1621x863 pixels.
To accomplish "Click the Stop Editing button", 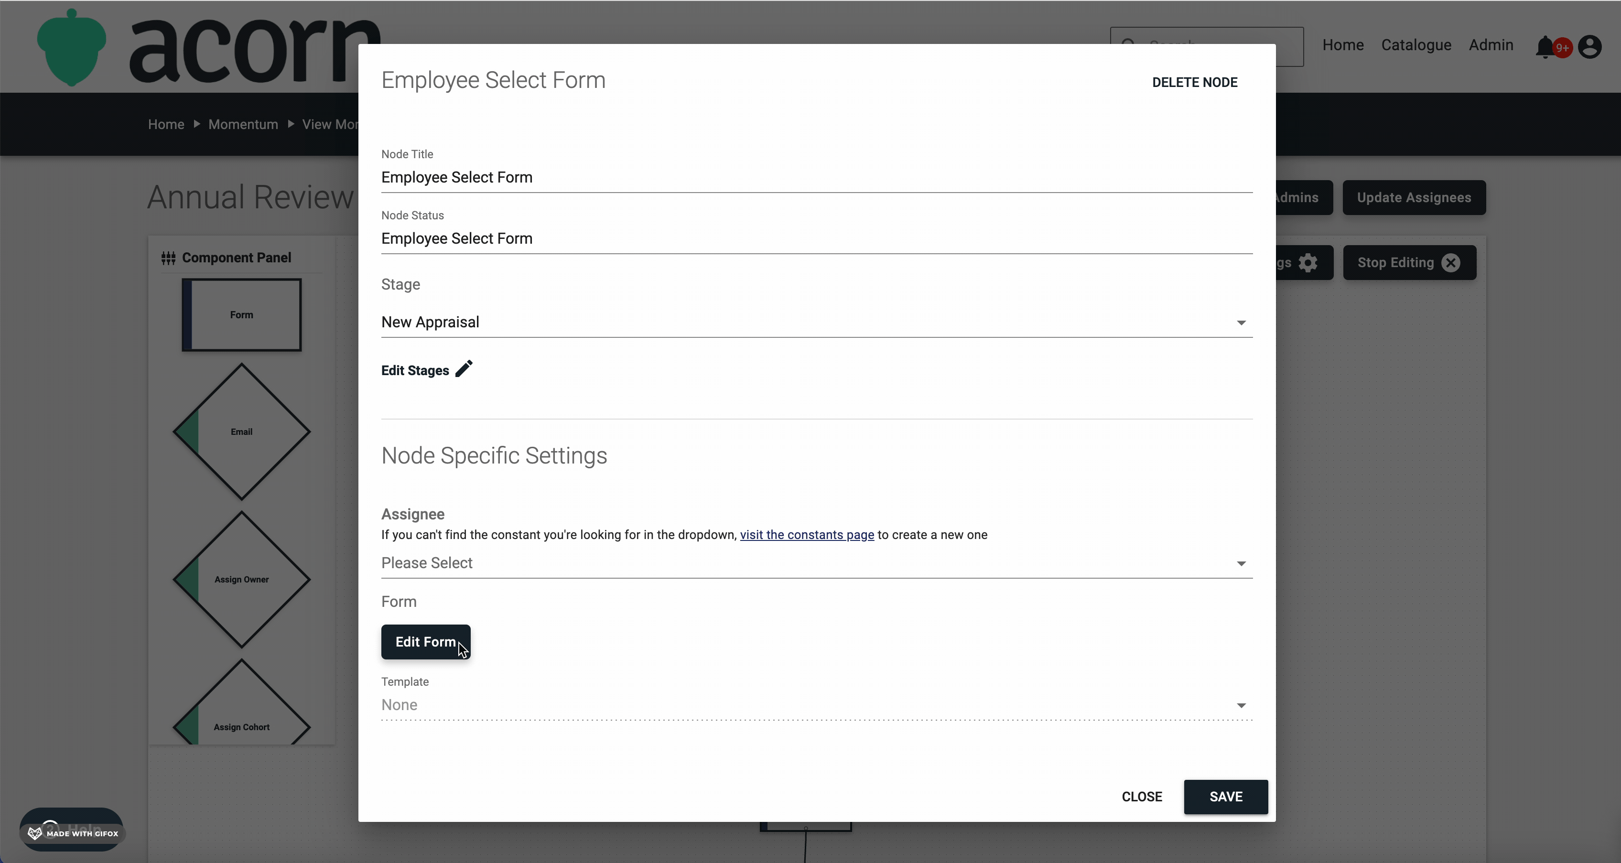I will pos(1410,263).
